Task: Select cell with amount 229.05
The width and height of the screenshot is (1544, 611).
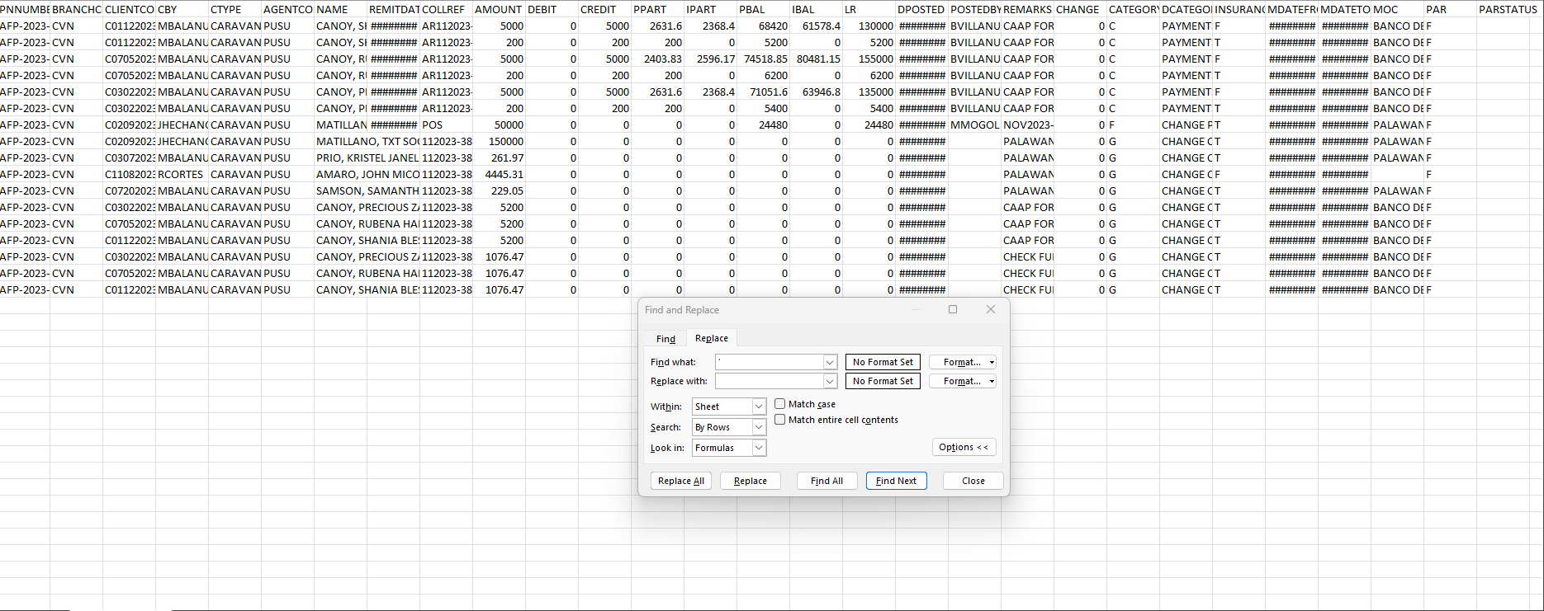Action: tap(499, 190)
